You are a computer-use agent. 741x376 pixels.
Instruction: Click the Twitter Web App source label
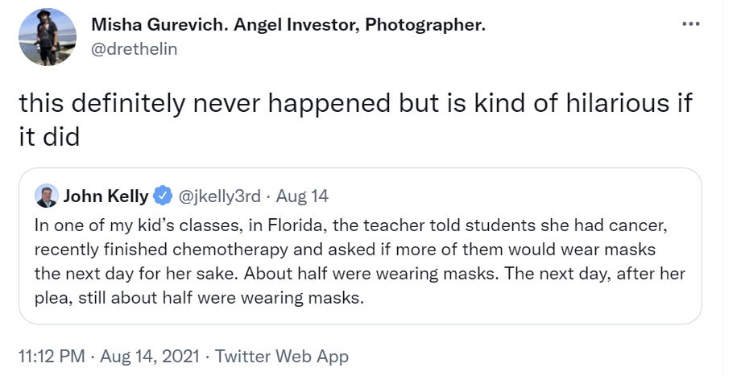(x=283, y=354)
